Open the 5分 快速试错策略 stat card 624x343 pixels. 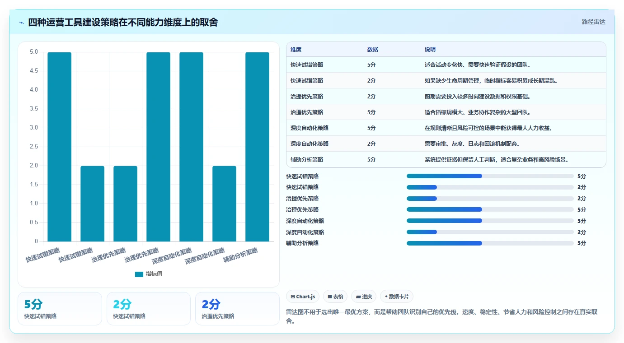tap(60, 309)
